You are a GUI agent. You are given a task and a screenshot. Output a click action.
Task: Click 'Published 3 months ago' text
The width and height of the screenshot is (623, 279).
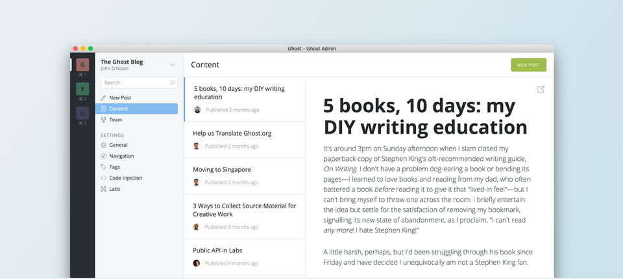(x=232, y=227)
